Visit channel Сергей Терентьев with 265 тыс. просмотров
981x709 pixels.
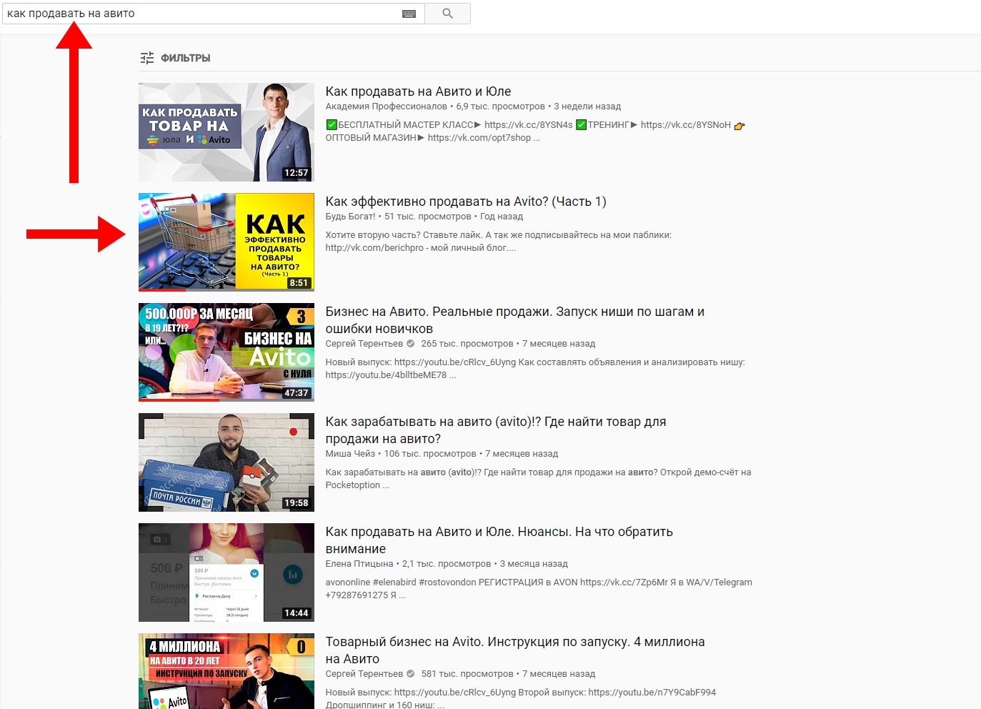[x=364, y=344]
